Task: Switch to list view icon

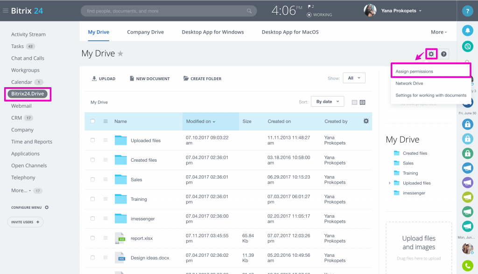Action: coord(362,103)
